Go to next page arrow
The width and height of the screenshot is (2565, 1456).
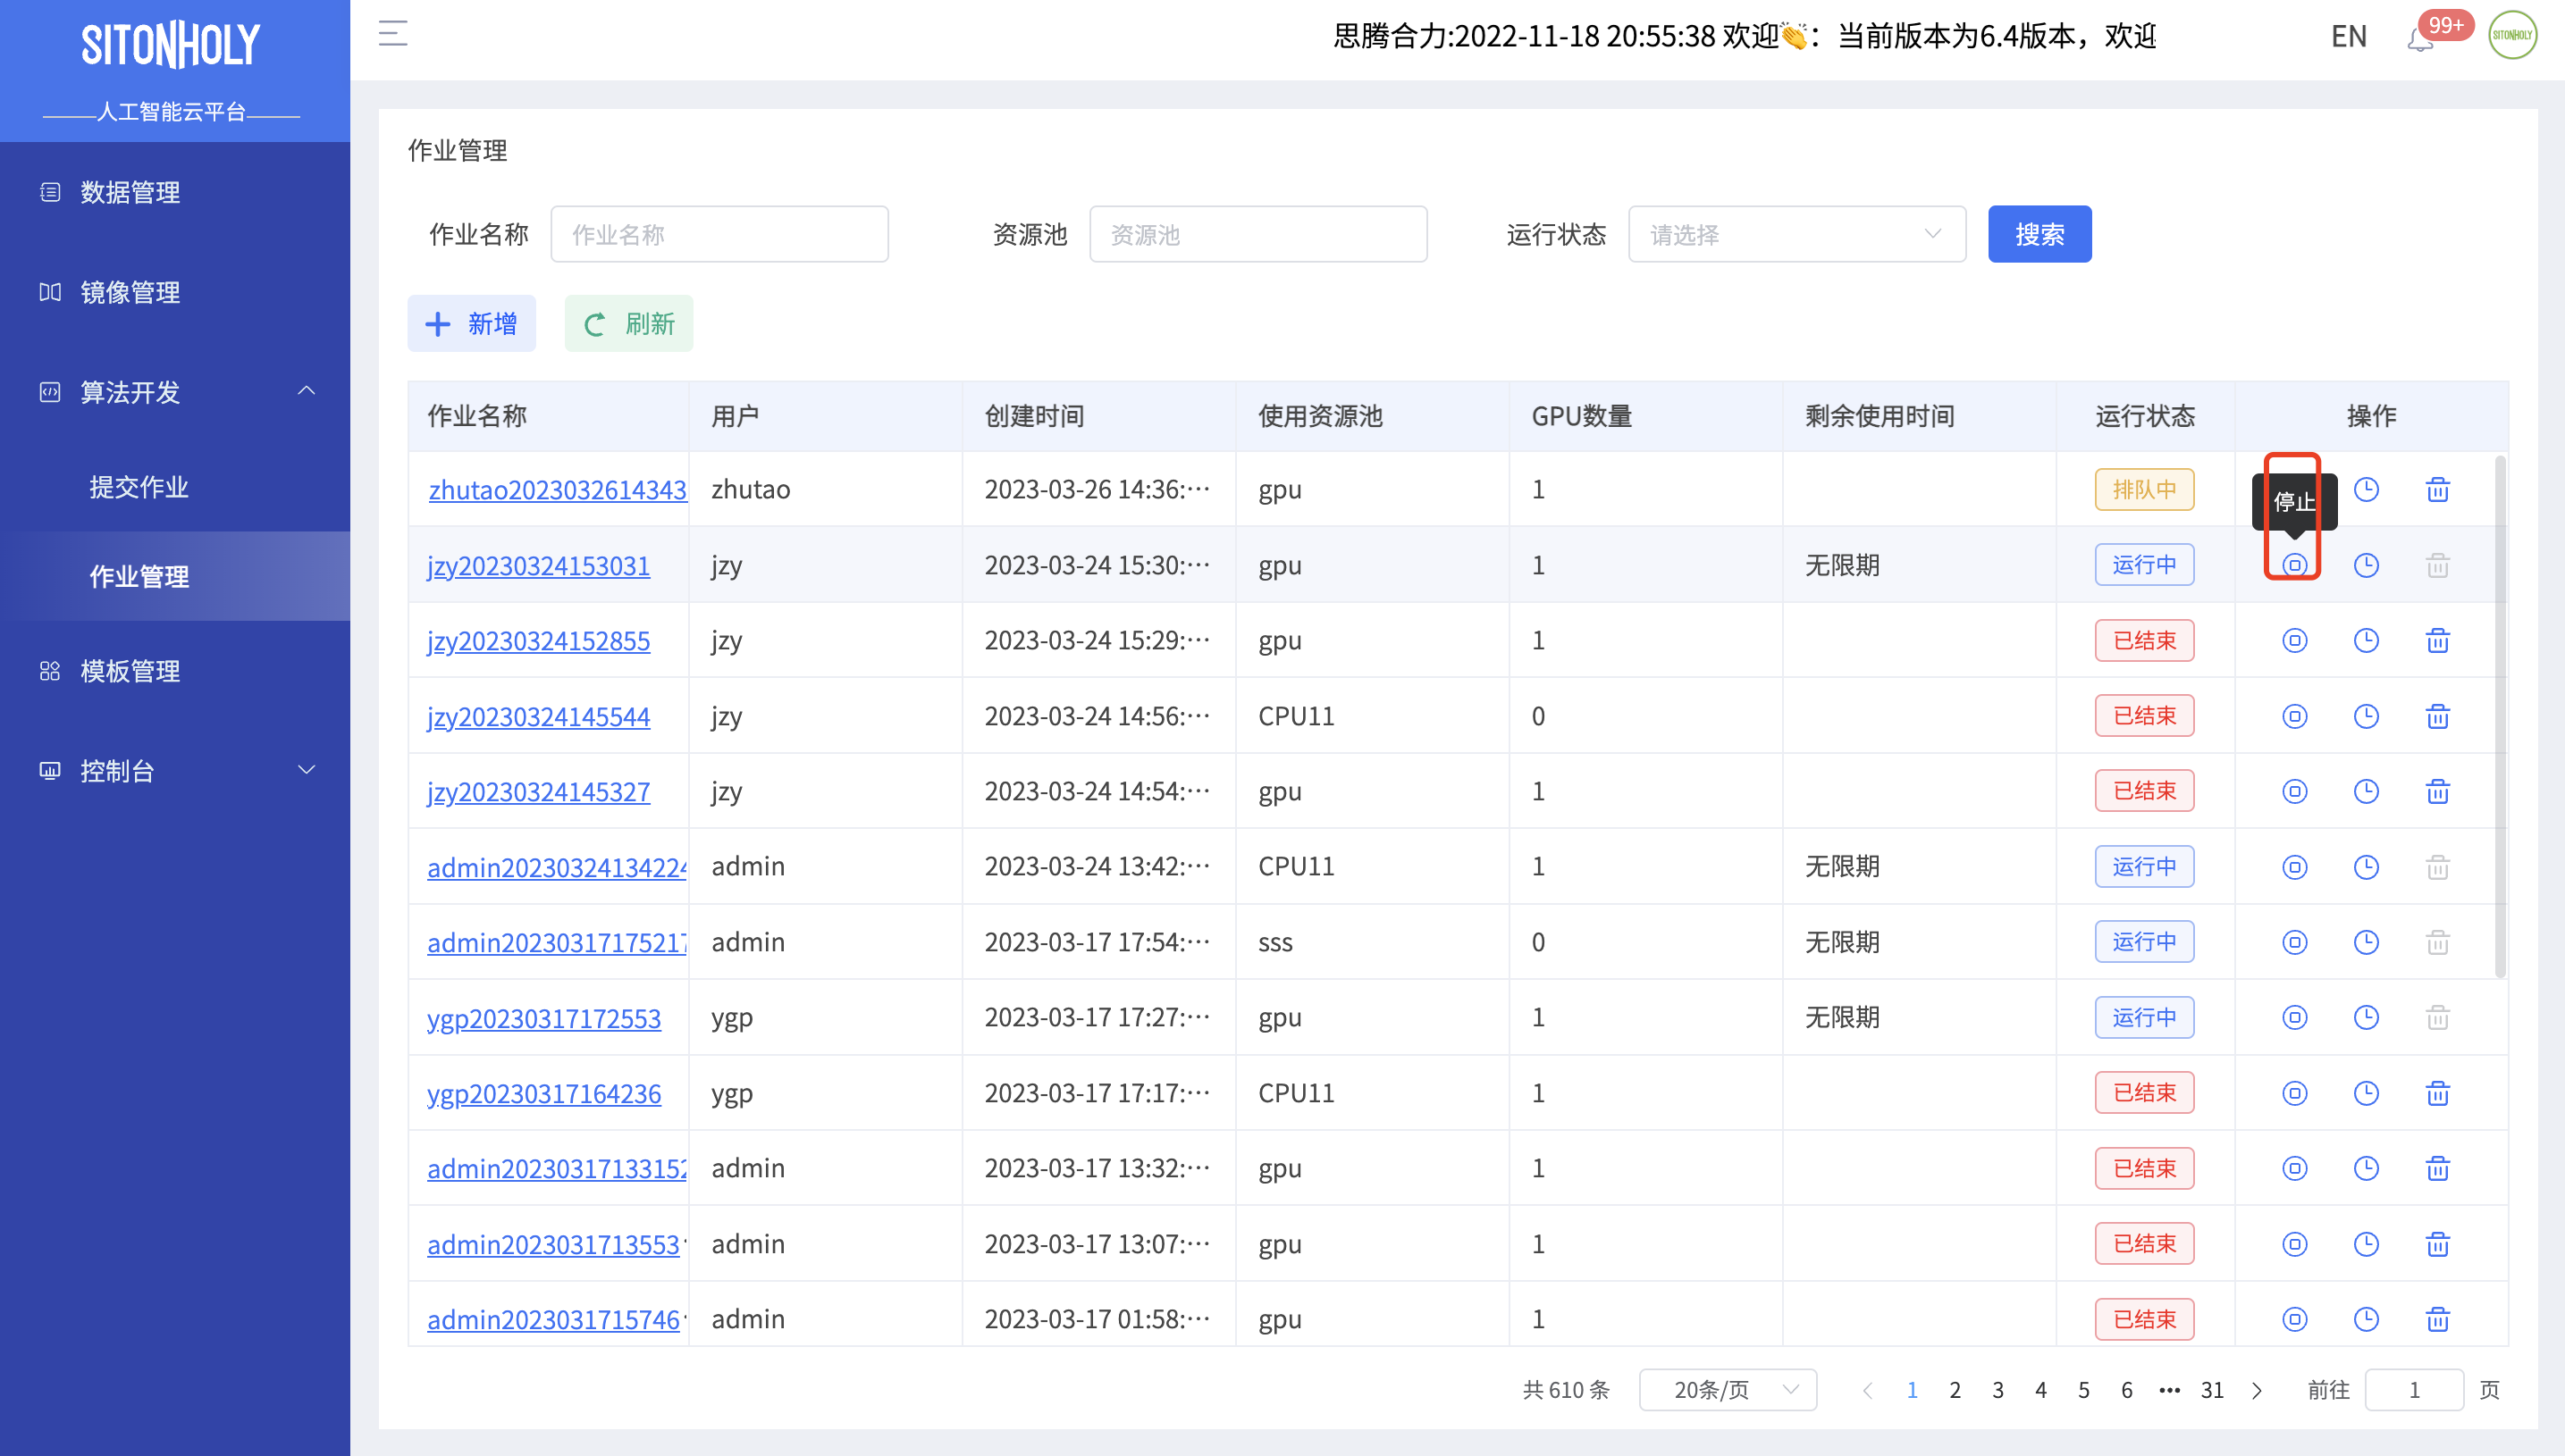tap(2256, 1390)
